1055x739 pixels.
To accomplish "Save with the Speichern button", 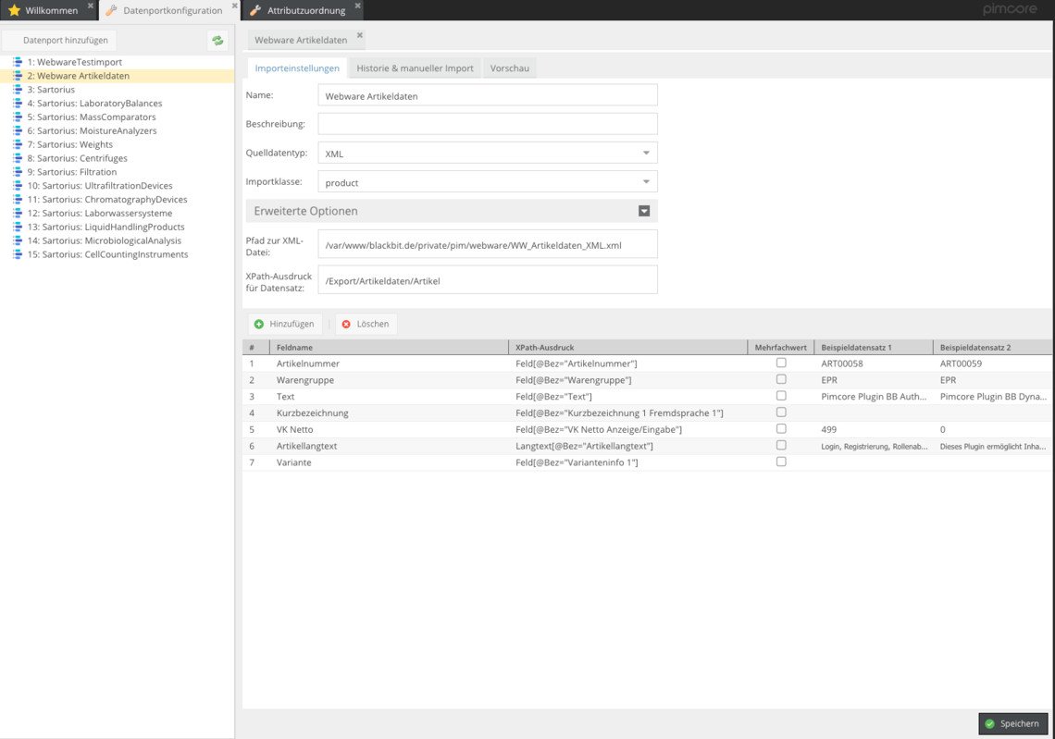I will pos(1012,723).
